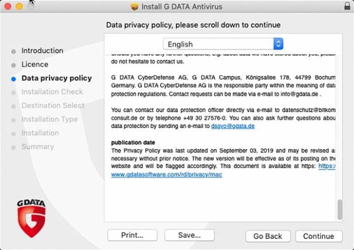Click the dot beside the Summary step
354x250 pixels.
[x=14, y=147]
